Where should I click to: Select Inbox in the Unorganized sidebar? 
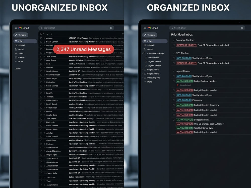25,41
